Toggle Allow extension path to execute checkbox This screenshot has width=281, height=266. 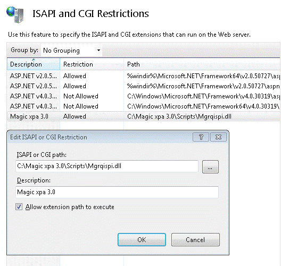coord(19,207)
